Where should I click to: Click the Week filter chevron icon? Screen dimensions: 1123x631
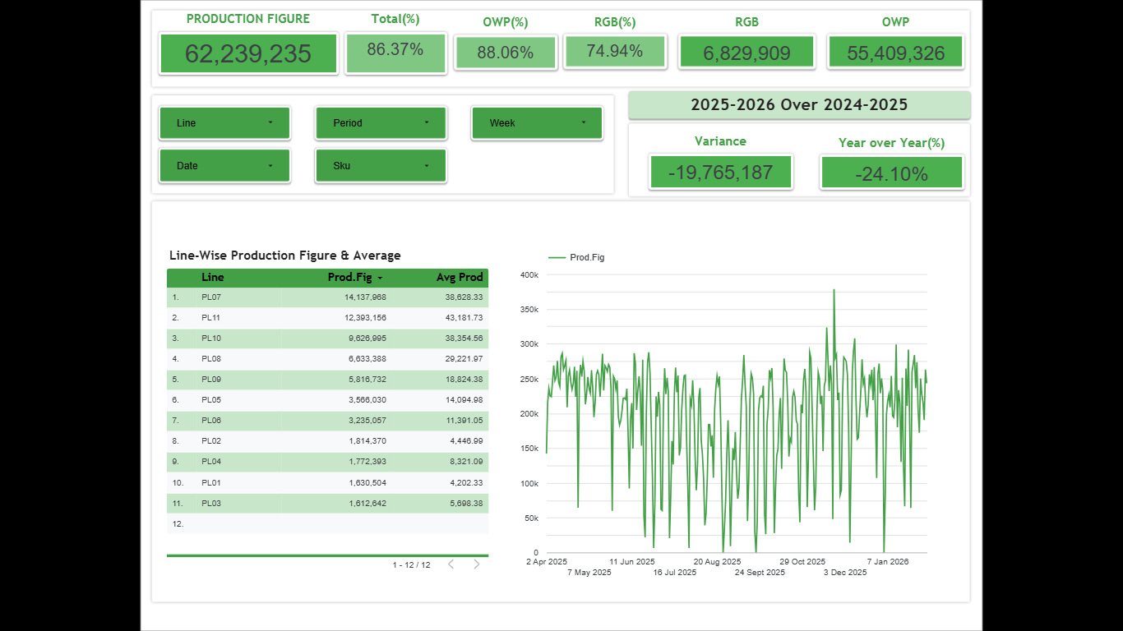click(583, 122)
